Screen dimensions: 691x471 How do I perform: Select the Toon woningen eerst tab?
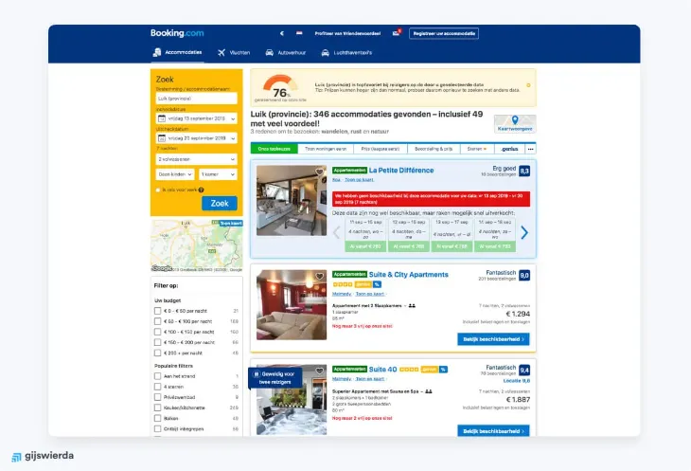tap(326, 149)
